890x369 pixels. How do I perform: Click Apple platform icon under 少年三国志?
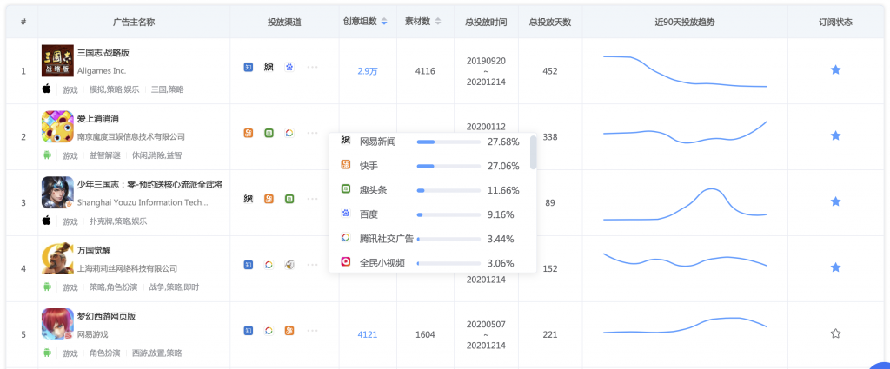[x=47, y=221]
